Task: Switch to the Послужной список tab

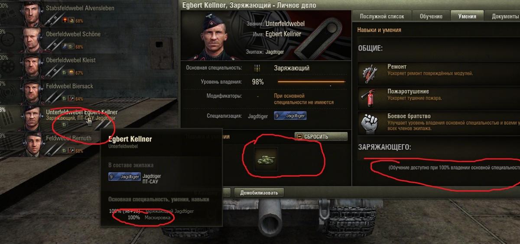Action: pos(382,16)
